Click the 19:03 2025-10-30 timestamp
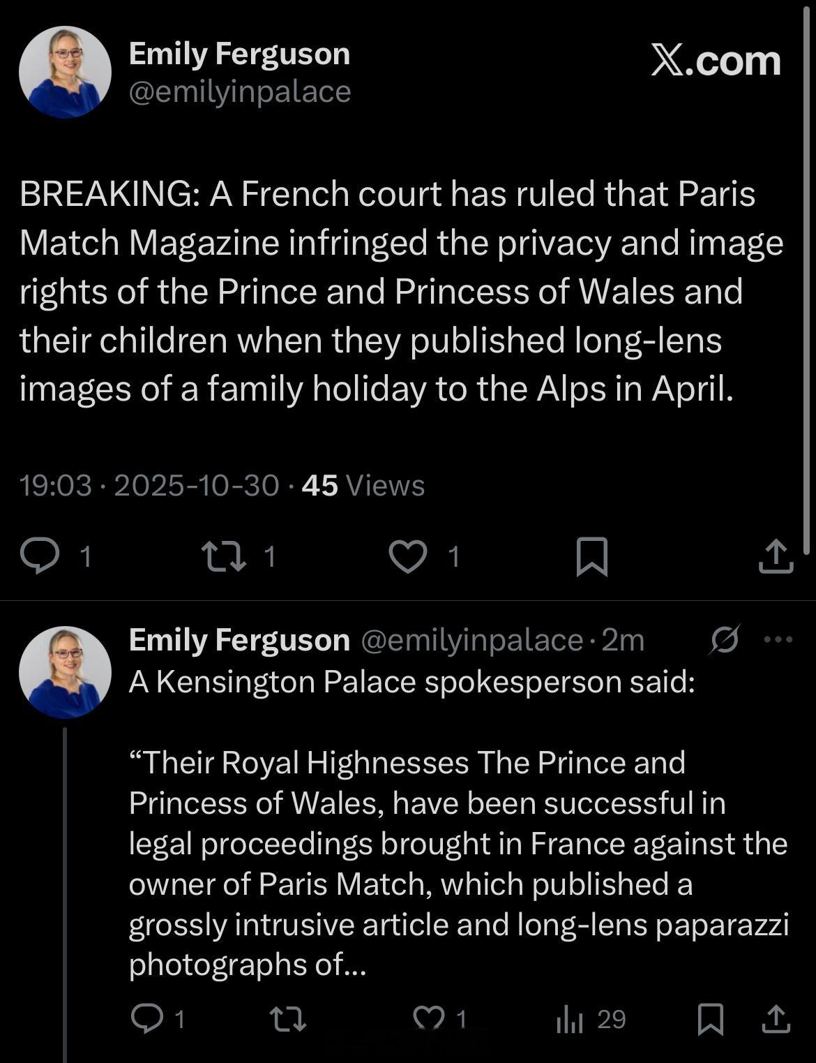Image resolution: width=816 pixels, height=1063 pixels. pyautogui.click(x=149, y=485)
